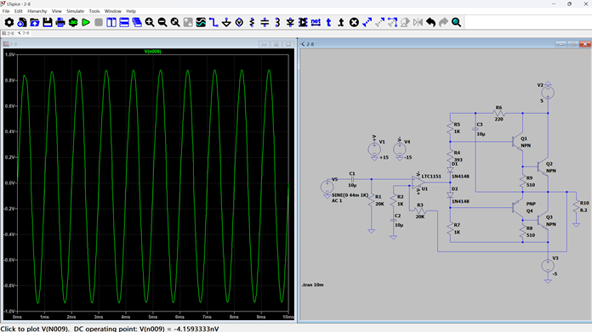Save the schematic with floppy disk icon
Image resolution: width=592 pixels, height=332 pixels.
(48, 23)
